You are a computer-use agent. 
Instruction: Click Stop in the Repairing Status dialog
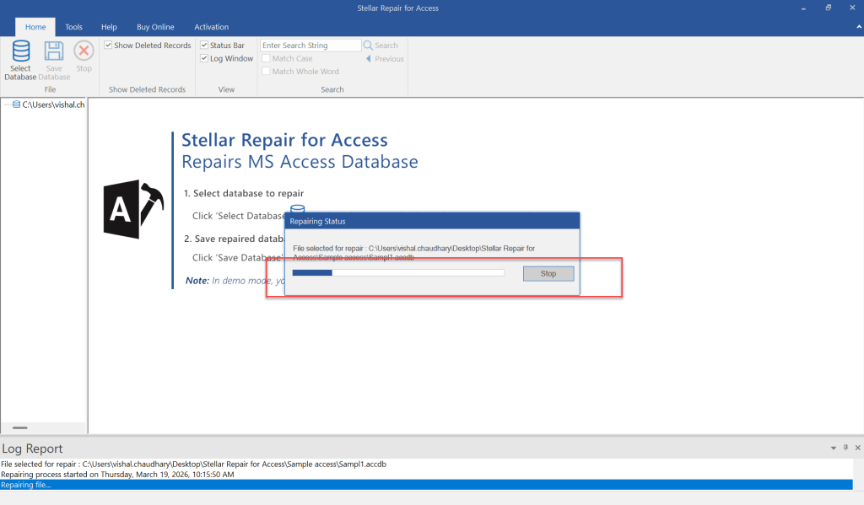click(x=548, y=273)
